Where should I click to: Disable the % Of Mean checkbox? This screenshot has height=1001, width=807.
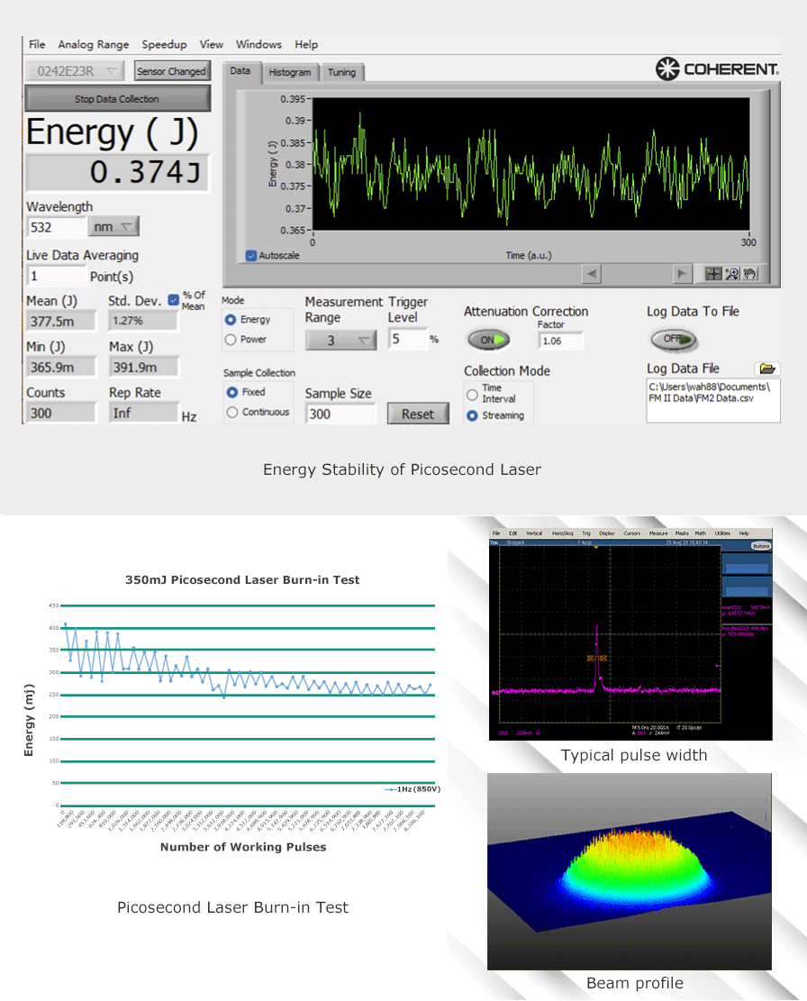point(174,301)
